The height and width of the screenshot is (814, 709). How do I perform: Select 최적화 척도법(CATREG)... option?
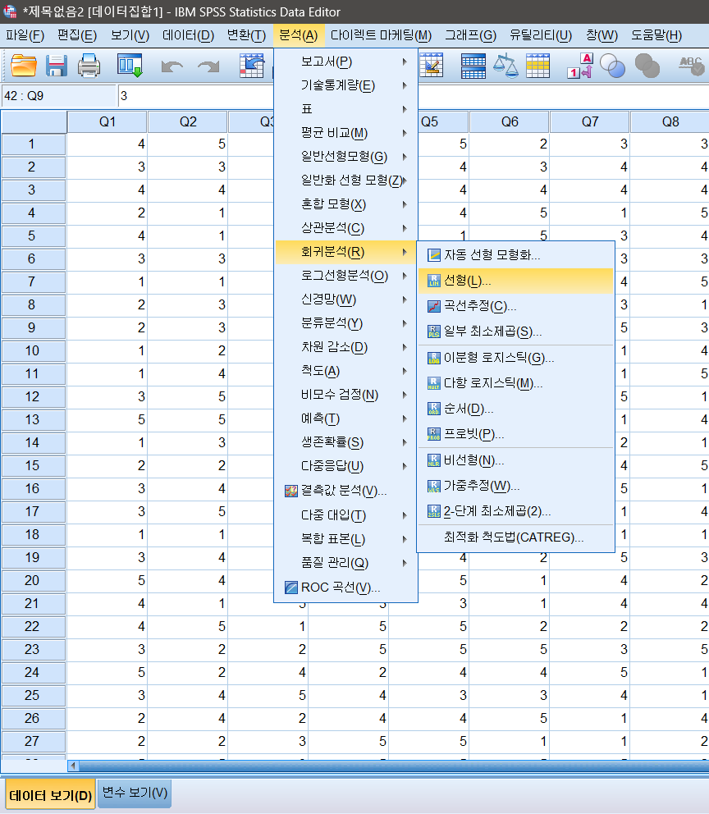click(515, 537)
